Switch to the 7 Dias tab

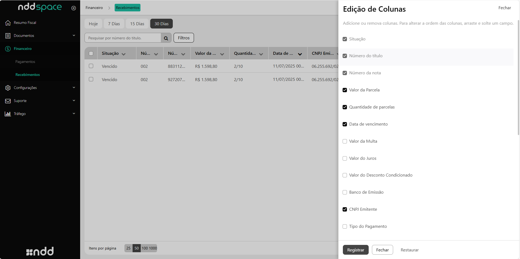pos(114,24)
